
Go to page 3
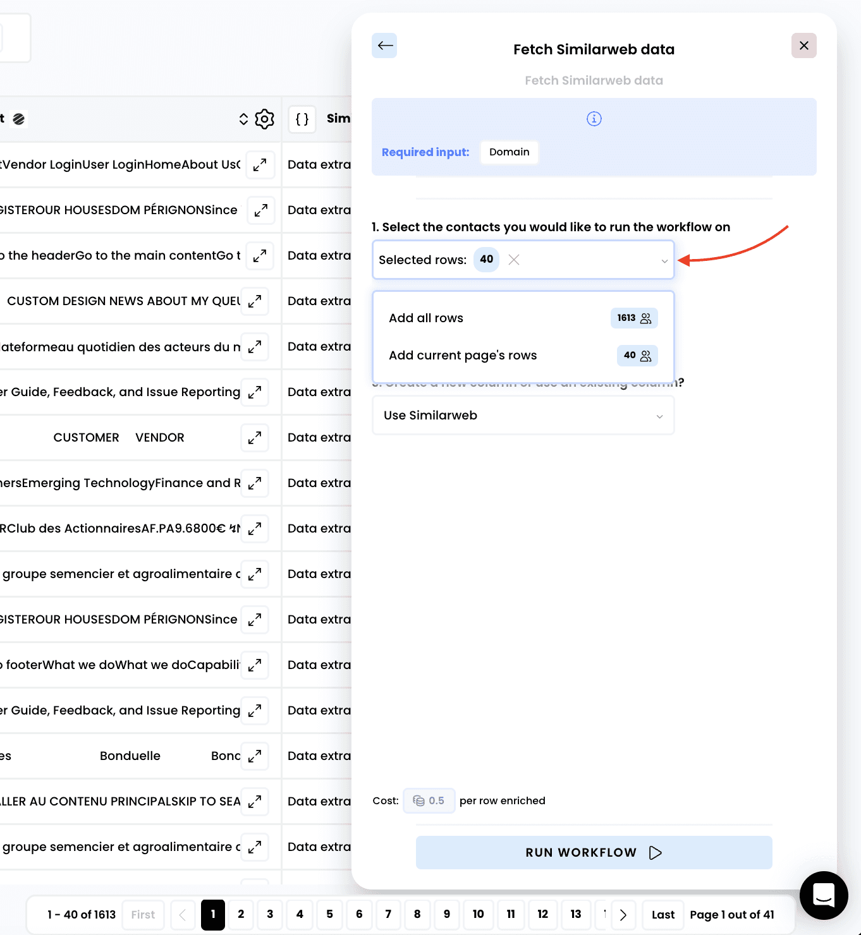click(x=270, y=914)
